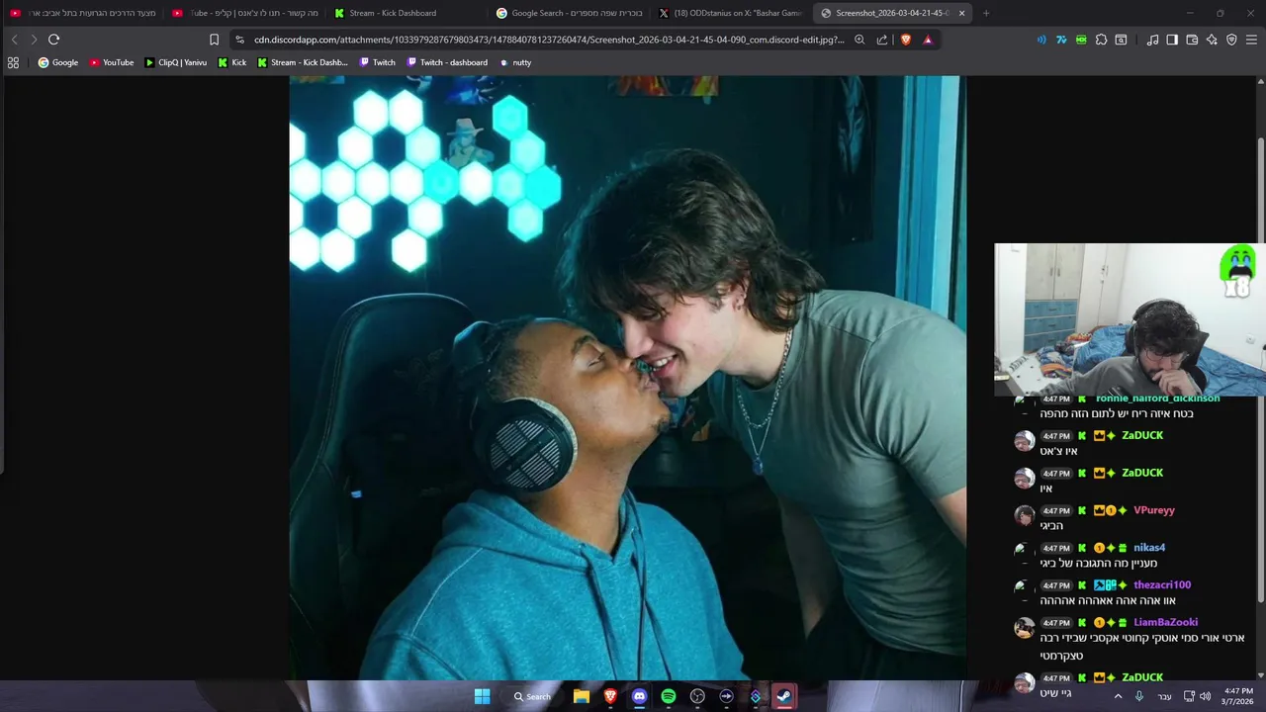Open the Stream - Kick Dashb... bookmark
Image resolution: width=1266 pixels, height=712 pixels.
(x=303, y=62)
